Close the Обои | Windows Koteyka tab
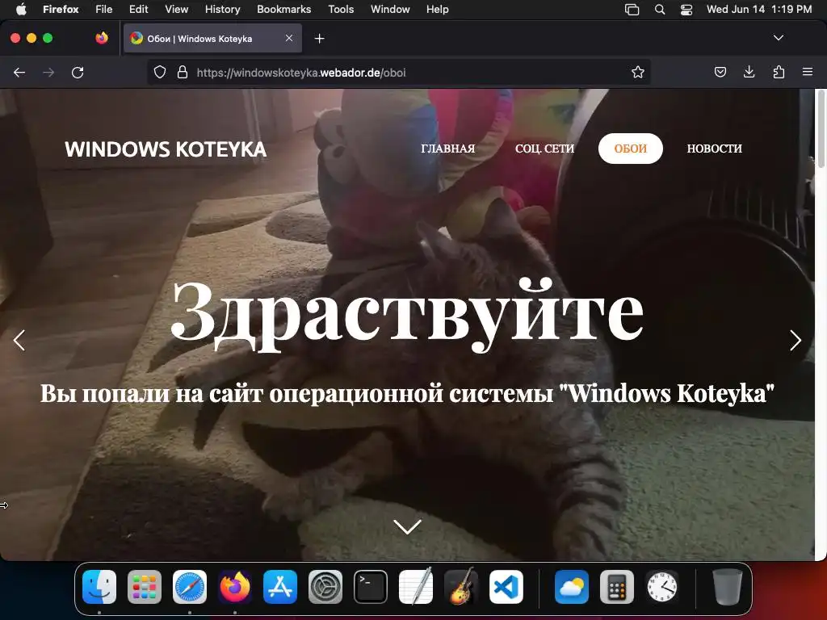The width and height of the screenshot is (827, 620). 289,38
